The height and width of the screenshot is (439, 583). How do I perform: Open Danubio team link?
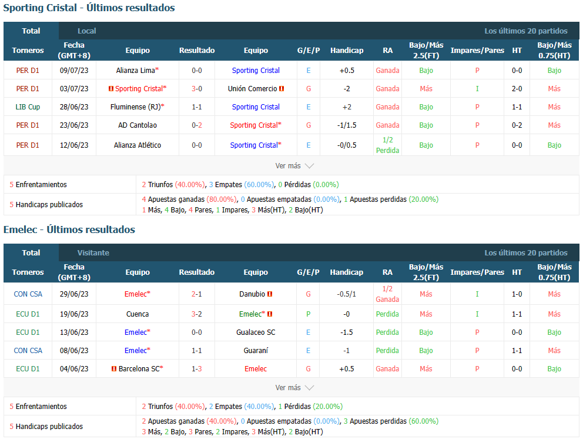click(252, 294)
